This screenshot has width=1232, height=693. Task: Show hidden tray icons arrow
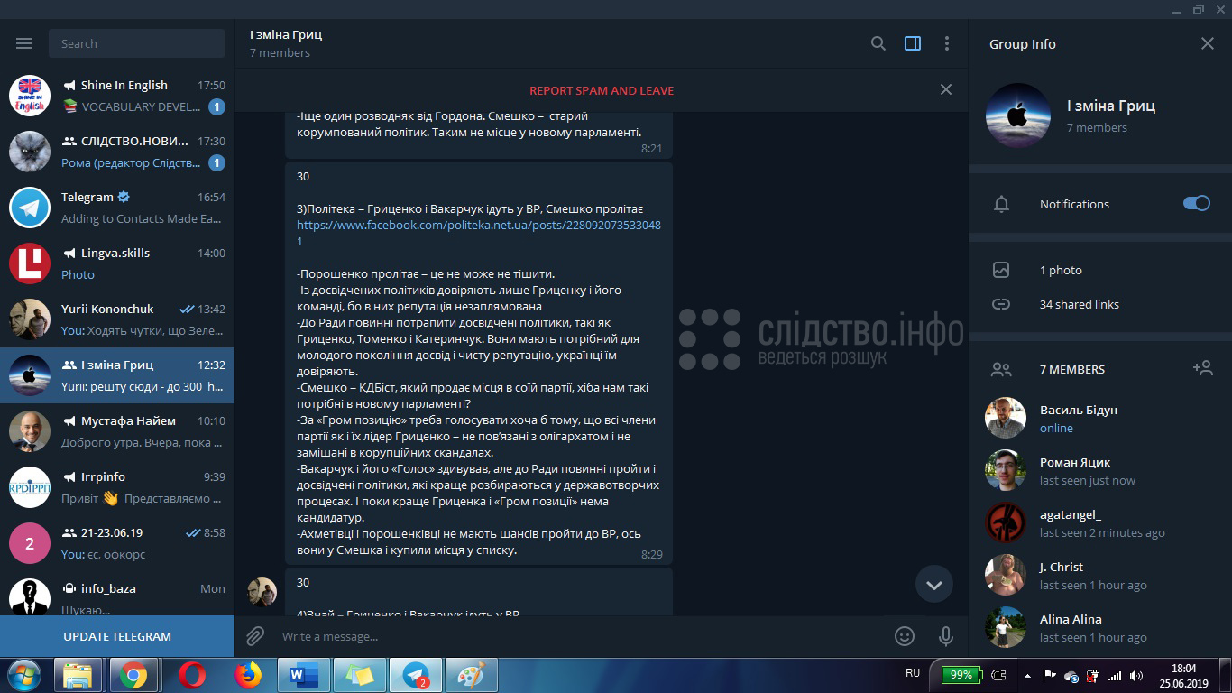tap(1028, 675)
